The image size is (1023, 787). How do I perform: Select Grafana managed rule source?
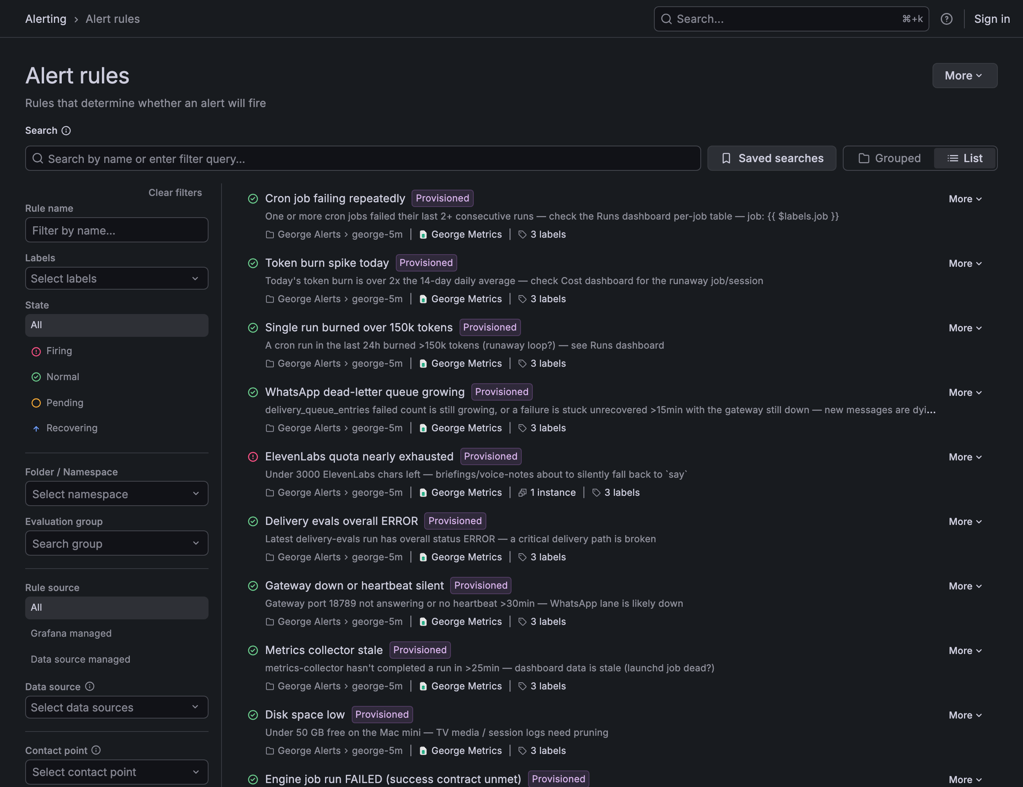(116, 634)
